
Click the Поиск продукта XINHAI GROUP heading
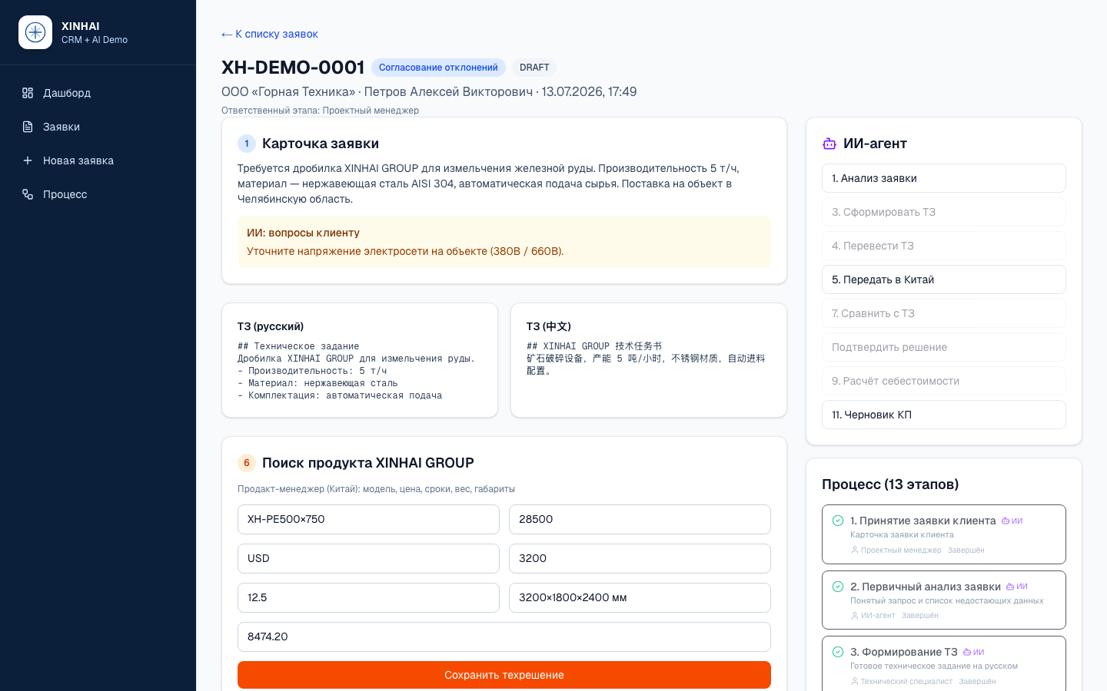point(368,463)
